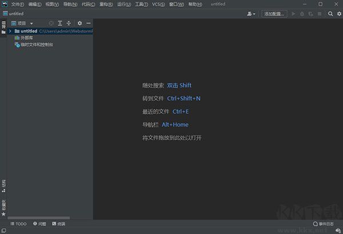Open project panel gear options
The height and width of the screenshot is (234, 343).
coord(79,23)
